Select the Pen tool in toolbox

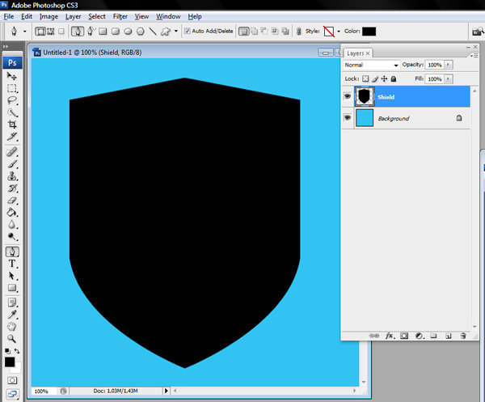click(12, 252)
